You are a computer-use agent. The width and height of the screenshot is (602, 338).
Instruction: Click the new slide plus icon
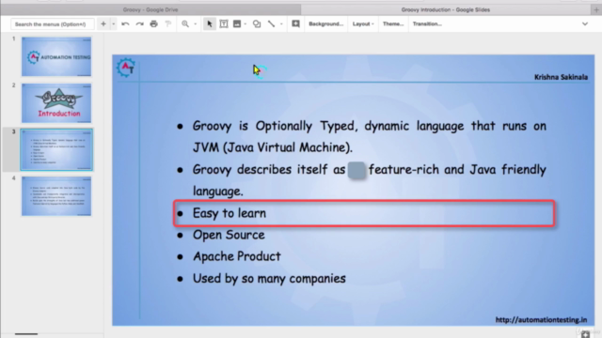click(x=103, y=23)
